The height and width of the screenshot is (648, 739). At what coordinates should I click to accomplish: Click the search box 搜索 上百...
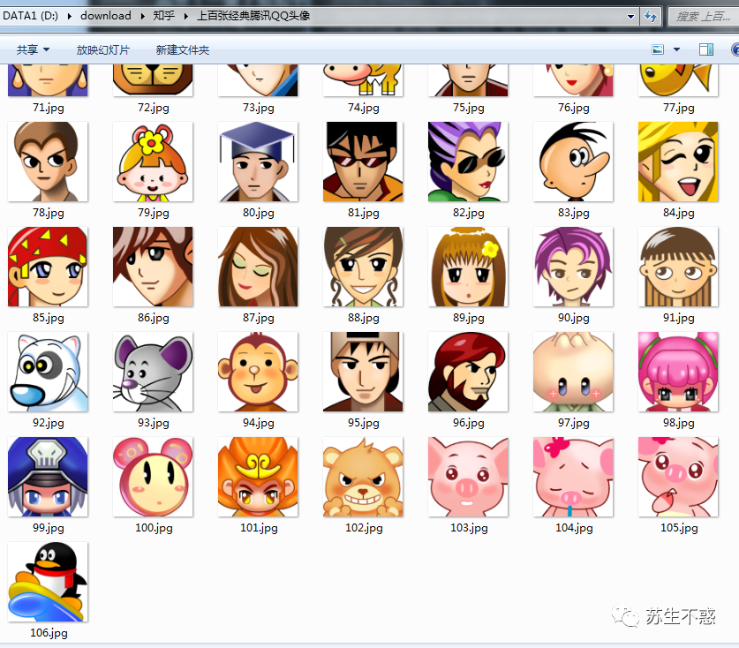point(704,17)
